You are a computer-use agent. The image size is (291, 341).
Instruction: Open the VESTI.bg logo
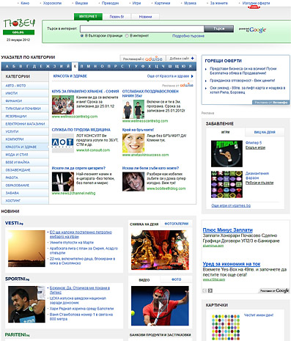click(14, 223)
